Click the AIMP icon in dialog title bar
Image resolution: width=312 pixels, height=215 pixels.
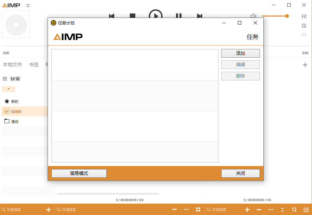pos(53,23)
